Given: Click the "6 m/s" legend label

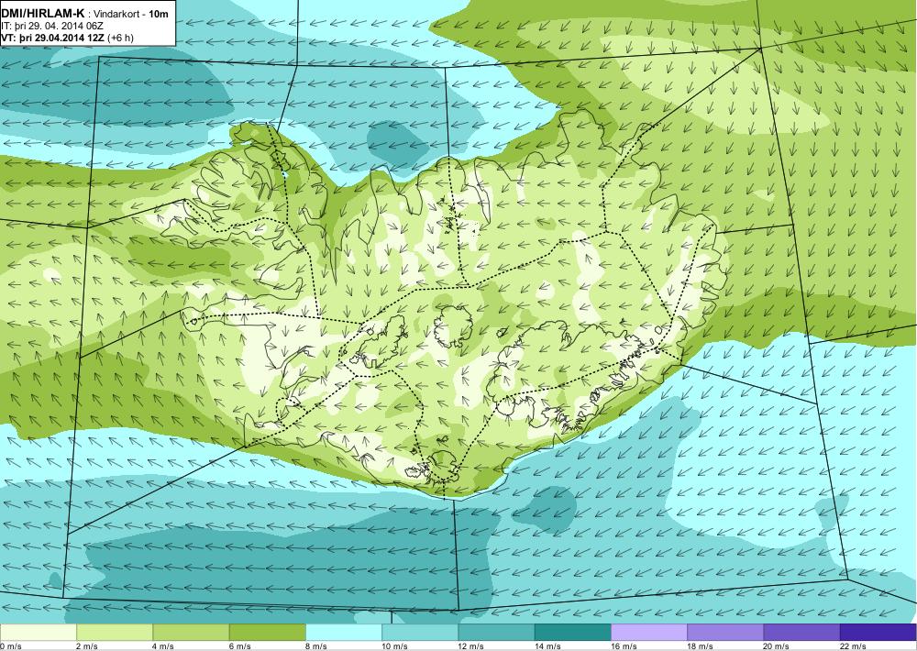Looking at the screenshot, I should (x=239, y=646).
